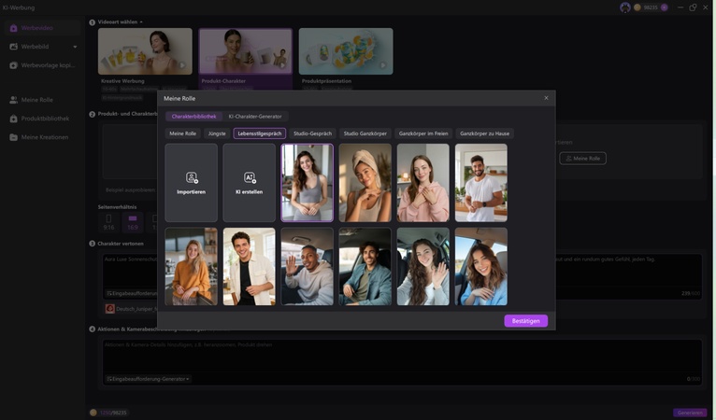Choose the woman in pink hoodie character
Image resolution: width=716 pixels, height=420 pixels.
click(422, 182)
